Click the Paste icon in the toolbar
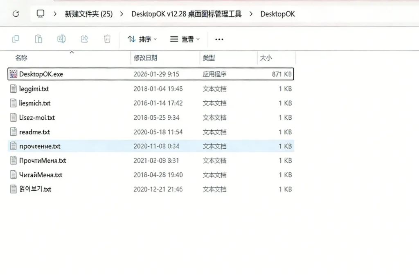Viewport: 419px width, 279px height. [38, 39]
